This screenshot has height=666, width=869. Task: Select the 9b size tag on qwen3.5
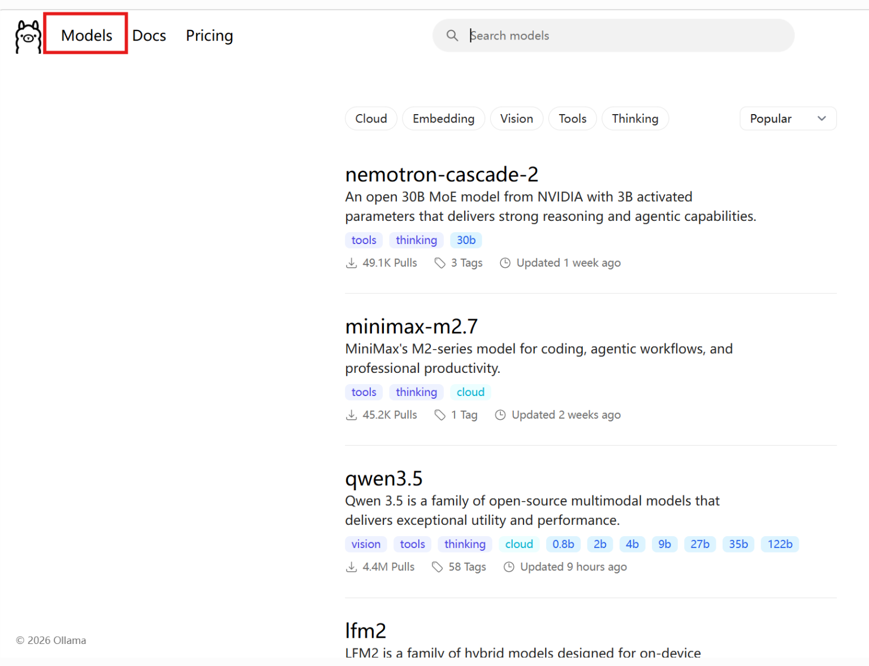(664, 544)
